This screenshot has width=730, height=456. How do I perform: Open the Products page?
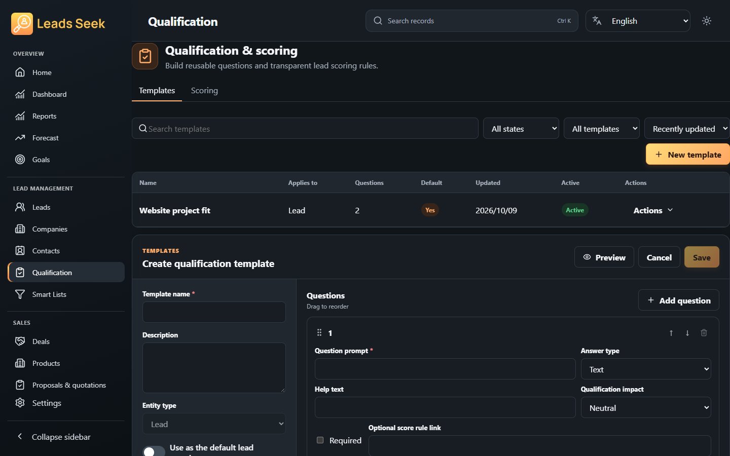[66, 363]
